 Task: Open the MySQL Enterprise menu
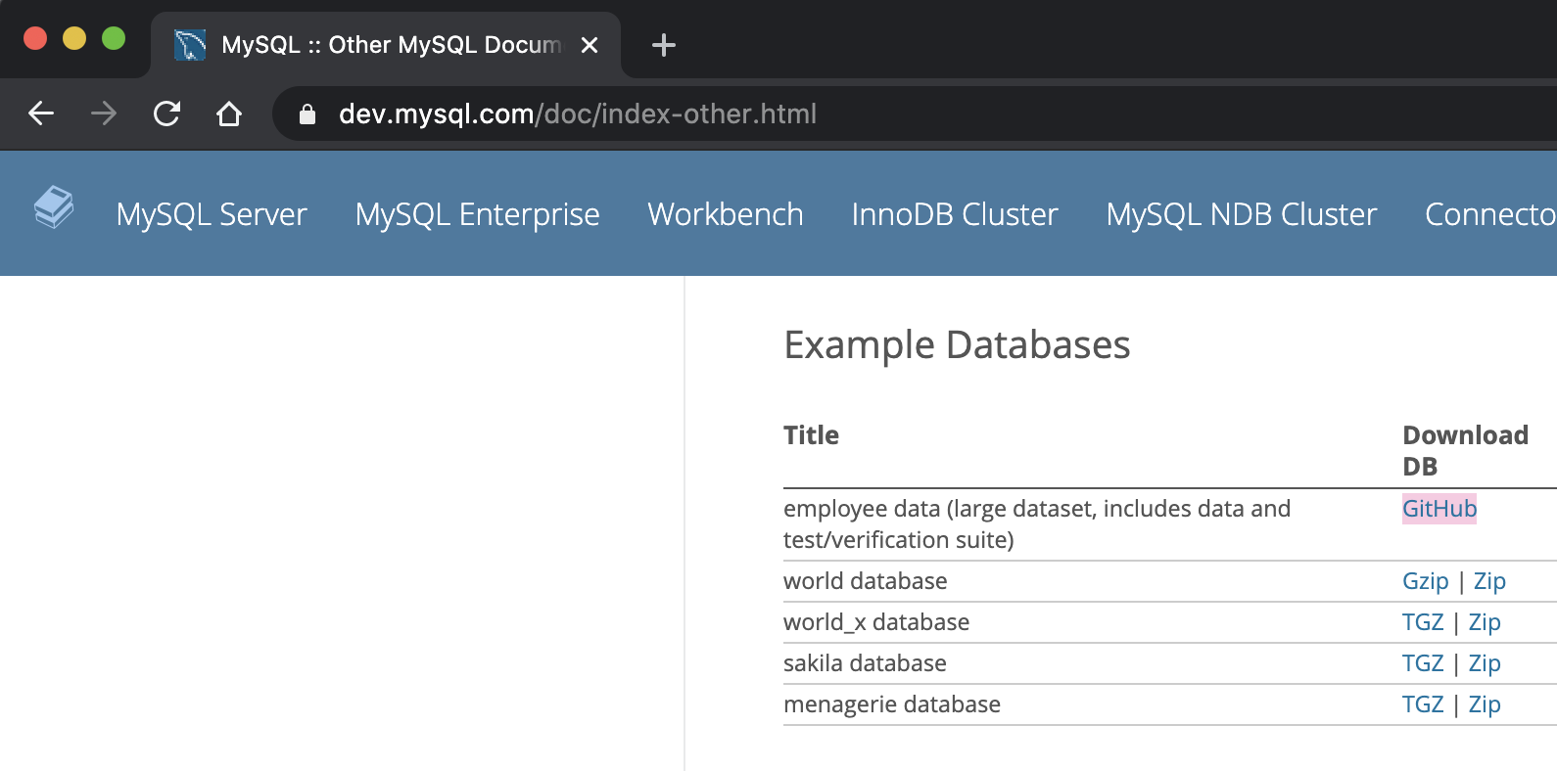[x=478, y=214]
